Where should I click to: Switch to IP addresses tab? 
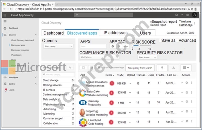click(x=115, y=33)
